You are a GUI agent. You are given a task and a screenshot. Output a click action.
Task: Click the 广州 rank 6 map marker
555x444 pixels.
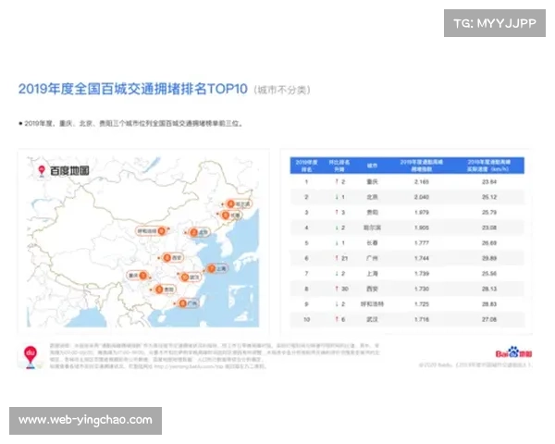point(188,303)
